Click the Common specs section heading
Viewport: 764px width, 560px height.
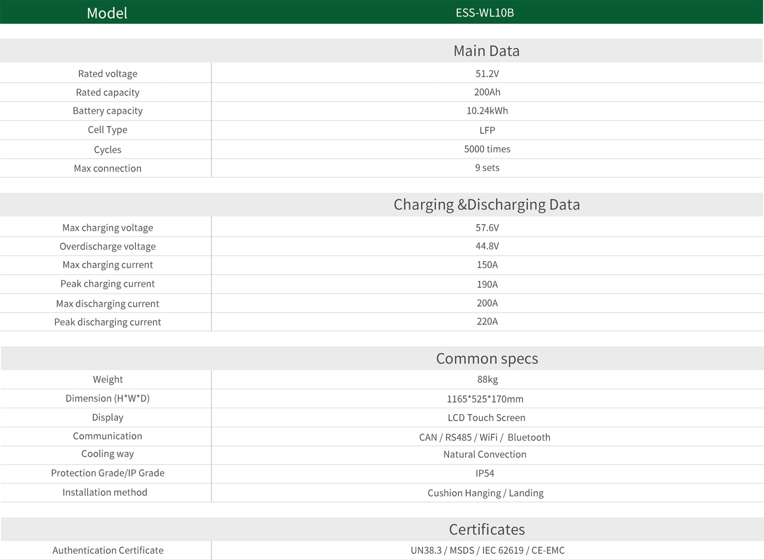[x=486, y=359]
